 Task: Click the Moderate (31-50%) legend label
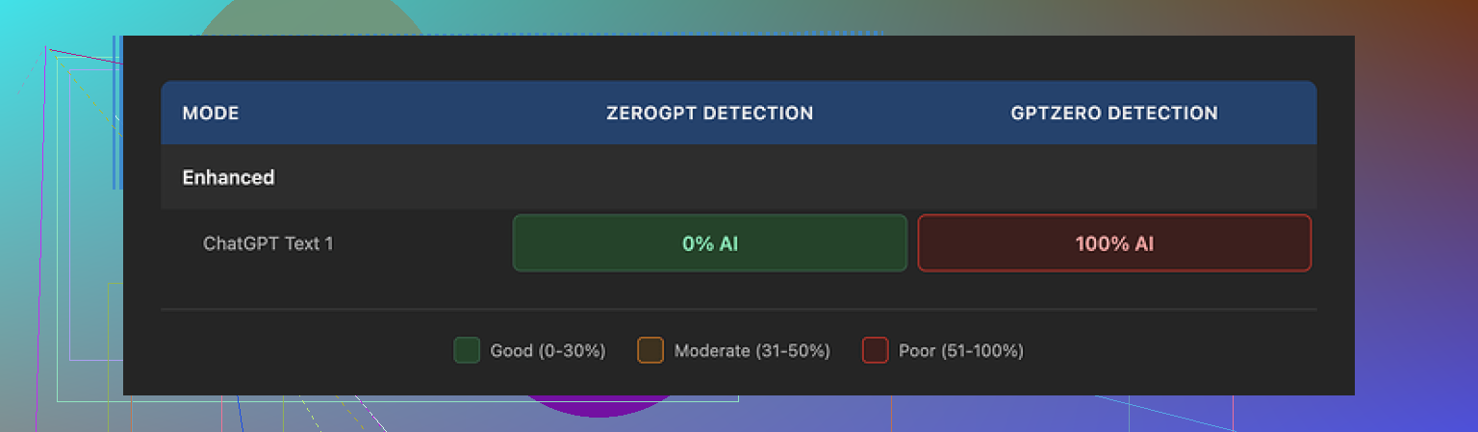click(752, 351)
